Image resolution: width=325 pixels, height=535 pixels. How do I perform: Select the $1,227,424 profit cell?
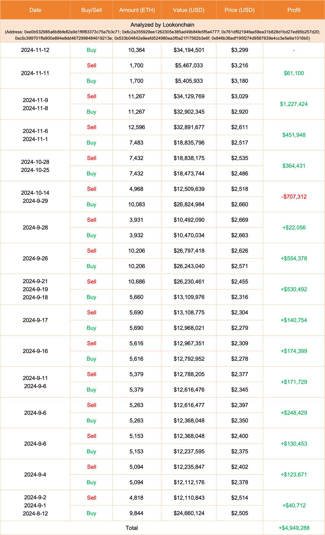(x=294, y=104)
